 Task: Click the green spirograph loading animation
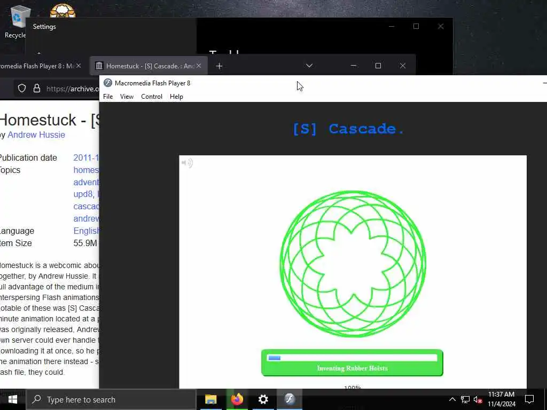353,264
